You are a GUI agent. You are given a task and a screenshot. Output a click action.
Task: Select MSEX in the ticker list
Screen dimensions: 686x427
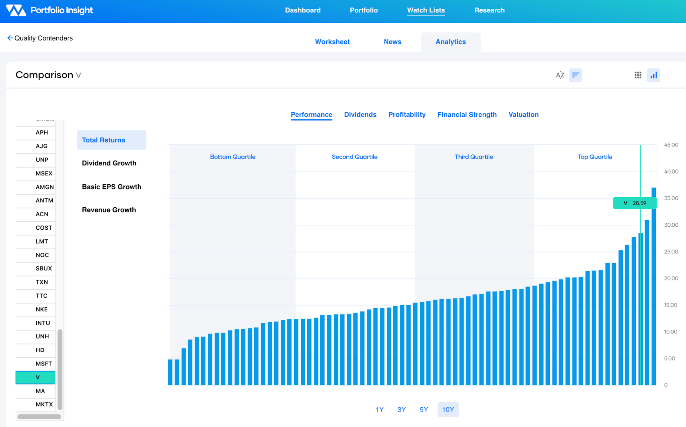[36, 174]
